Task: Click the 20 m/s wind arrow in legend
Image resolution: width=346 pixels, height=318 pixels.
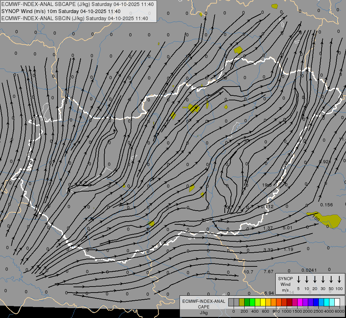Action: coord(315,279)
